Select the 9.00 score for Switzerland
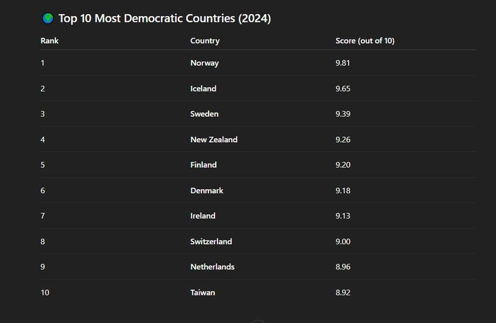This screenshot has width=496, height=323. tap(343, 242)
